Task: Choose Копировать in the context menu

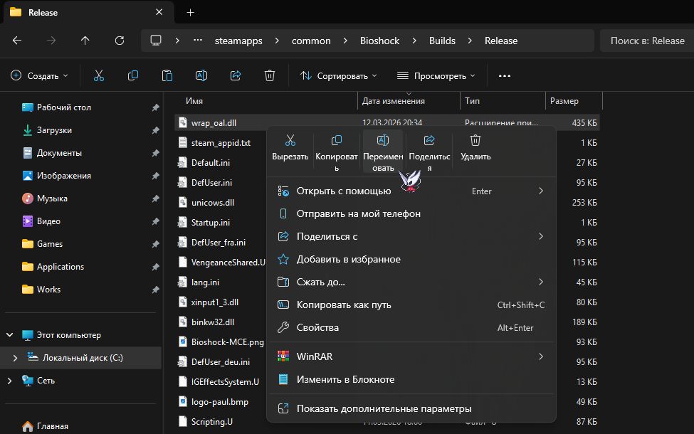Action: 337,153
